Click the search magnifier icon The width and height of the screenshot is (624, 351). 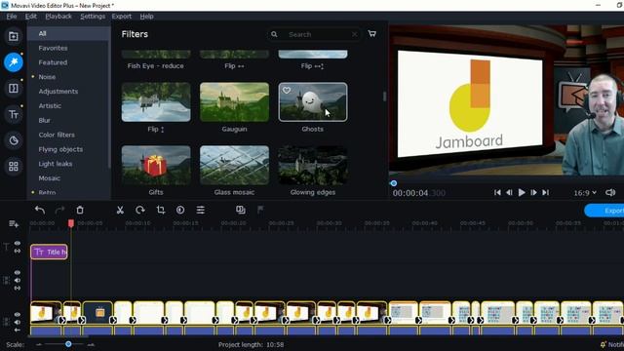pyautogui.click(x=274, y=34)
